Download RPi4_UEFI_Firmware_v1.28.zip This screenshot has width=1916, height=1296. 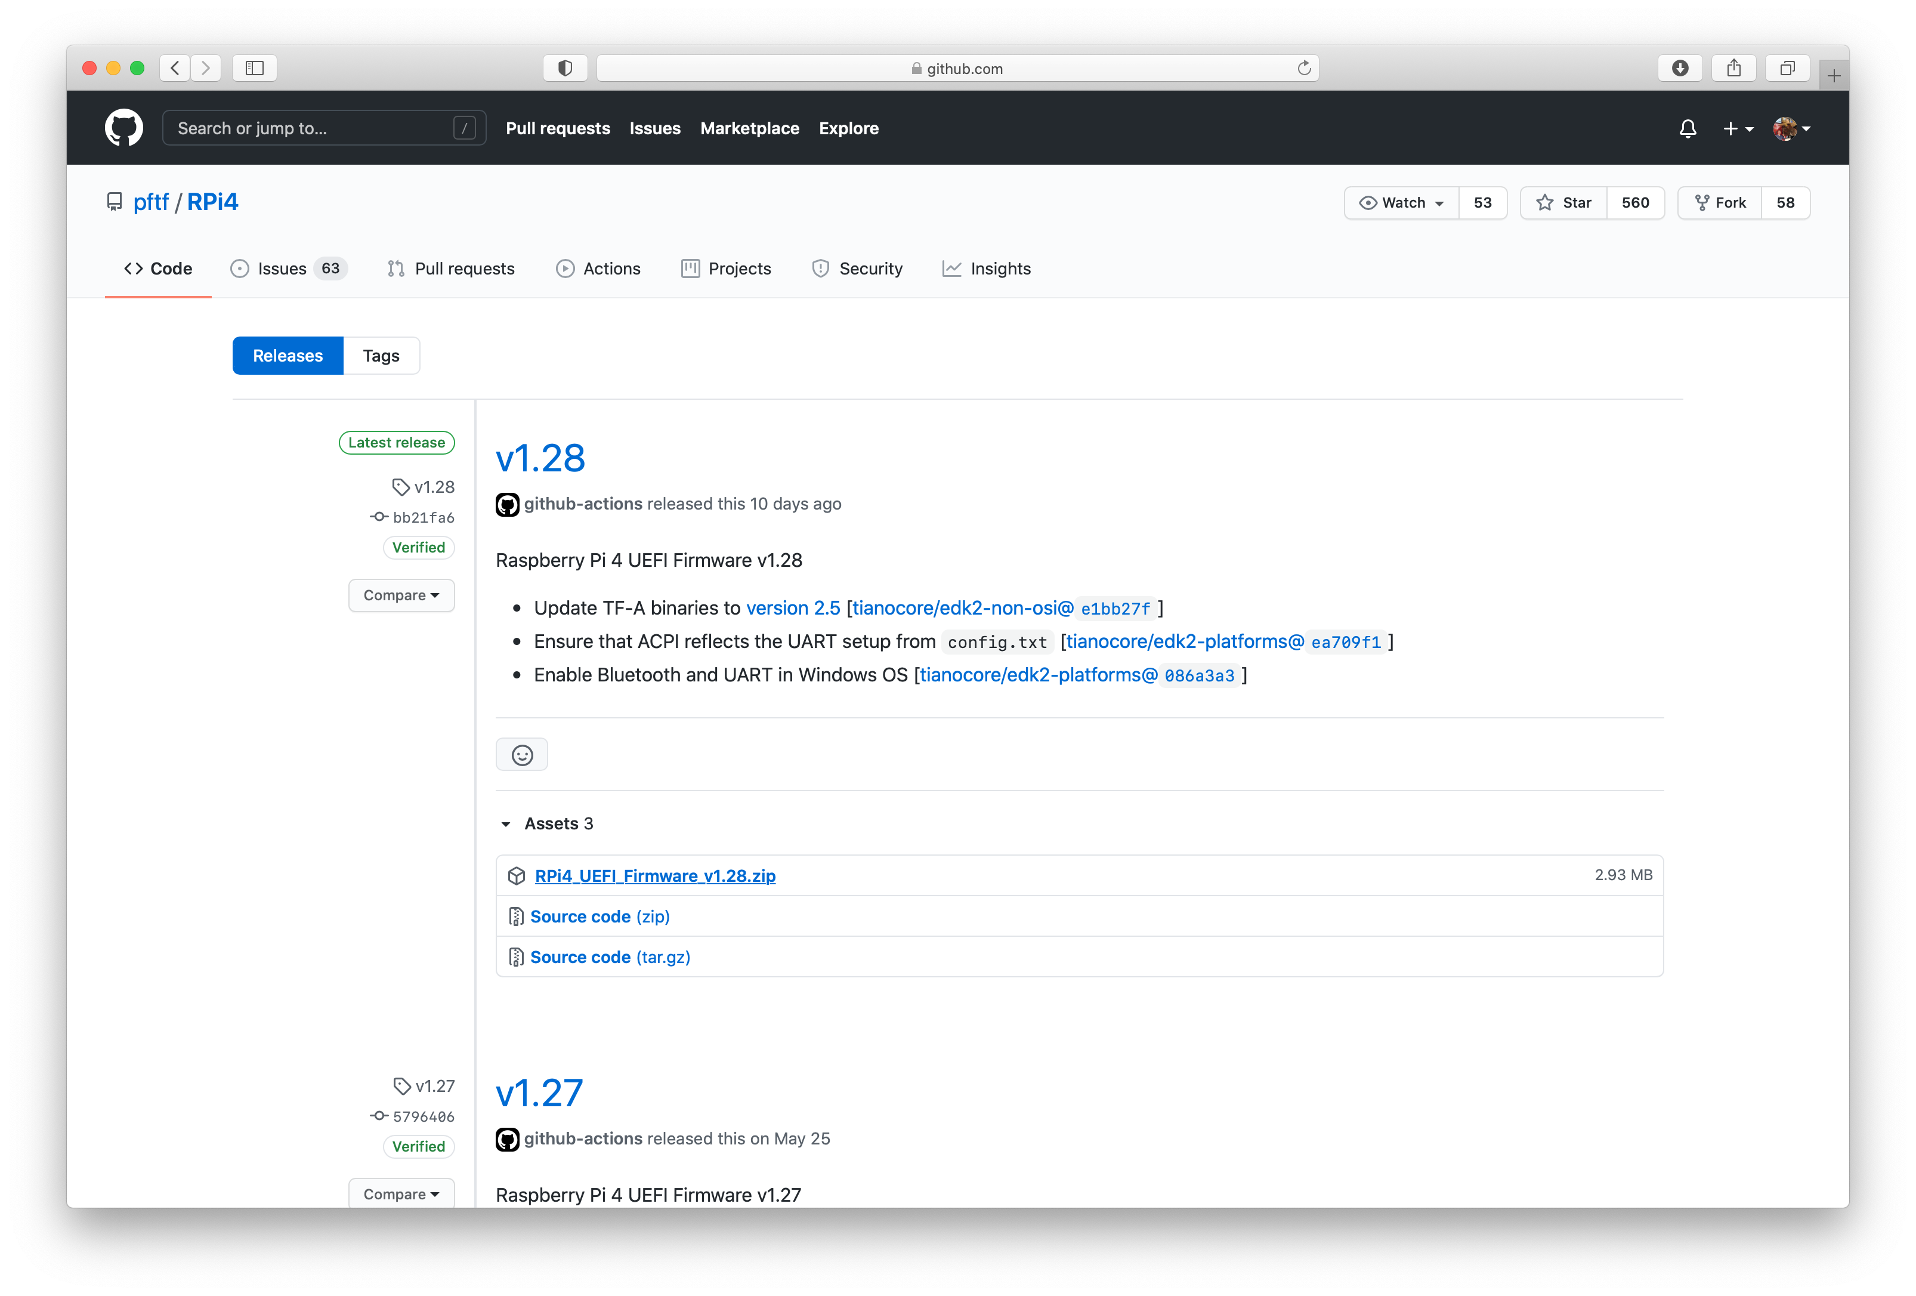point(654,875)
